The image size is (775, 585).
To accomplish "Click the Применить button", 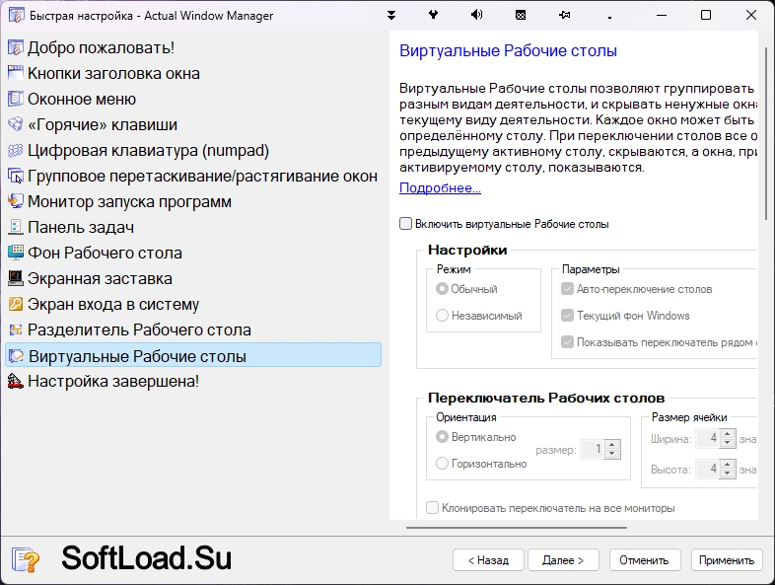I will click(x=727, y=560).
